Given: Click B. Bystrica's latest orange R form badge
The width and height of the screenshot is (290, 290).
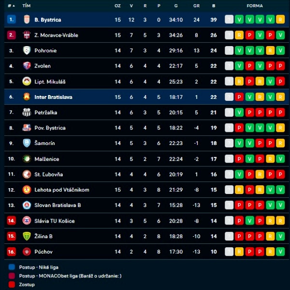Looking at the screenshot, I should (281, 20).
